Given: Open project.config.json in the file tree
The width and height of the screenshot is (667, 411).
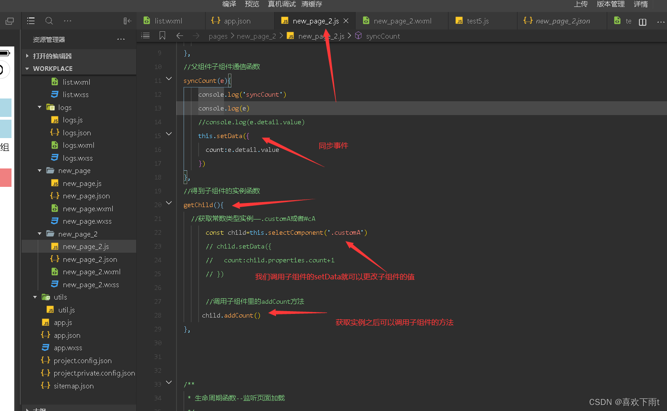Looking at the screenshot, I should [82, 361].
